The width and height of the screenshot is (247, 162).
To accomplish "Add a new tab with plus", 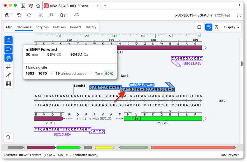I will 105,6.
